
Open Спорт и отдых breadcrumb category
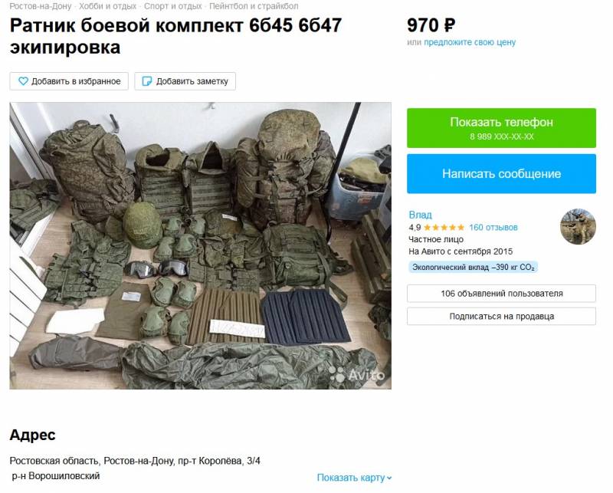click(173, 6)
